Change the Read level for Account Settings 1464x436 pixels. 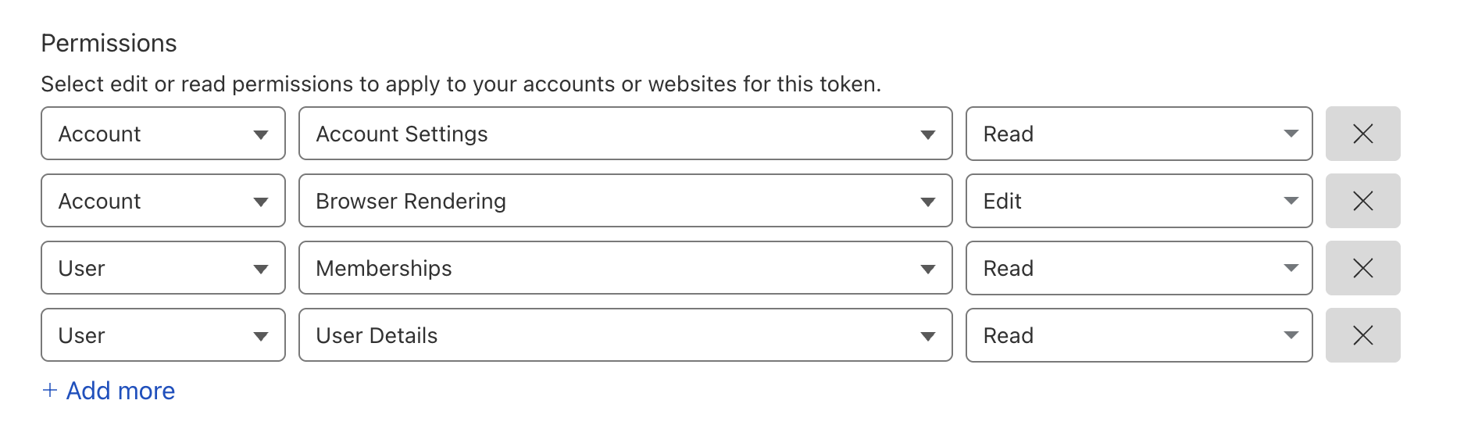[x=1138, y=134]
